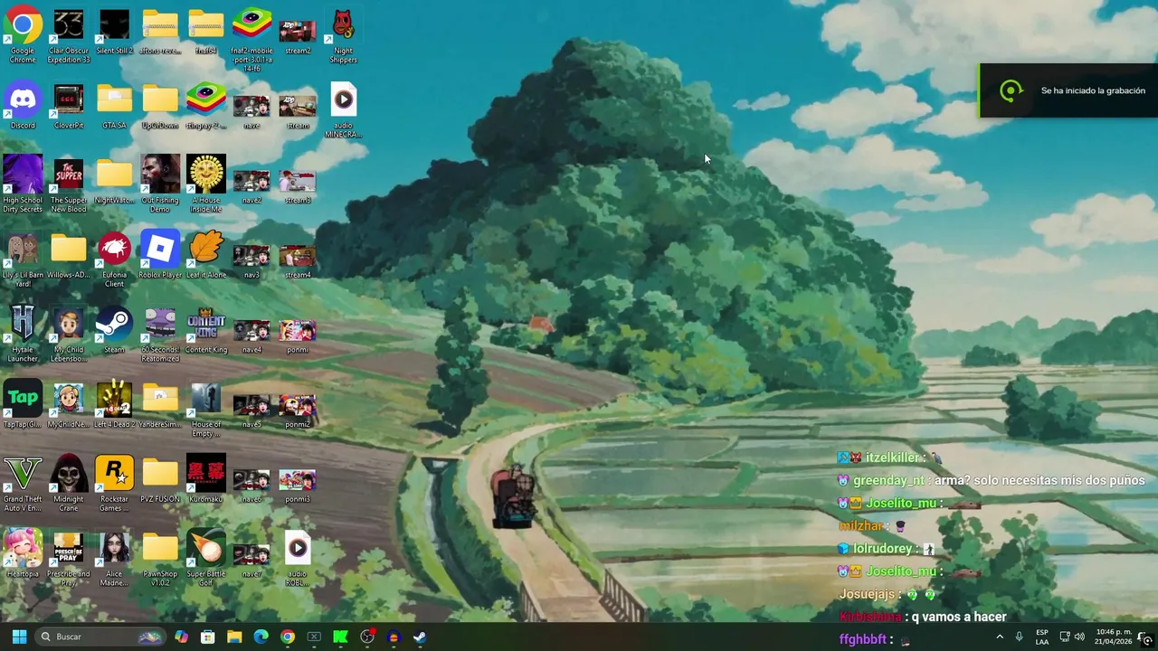
Task: Open the clock showing 10:46 p. m.
Action: pos(1114,637)
